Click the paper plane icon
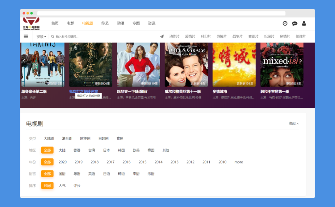 click(162, 36)
